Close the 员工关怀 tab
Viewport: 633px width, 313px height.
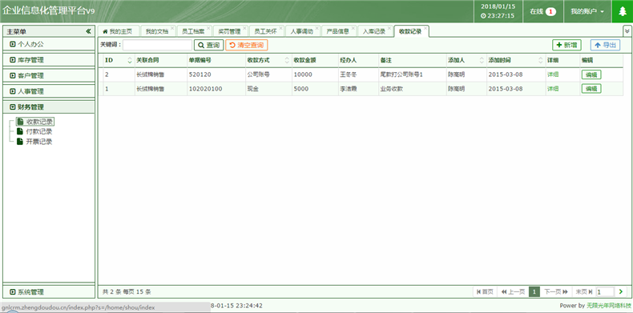coord(280,28)
